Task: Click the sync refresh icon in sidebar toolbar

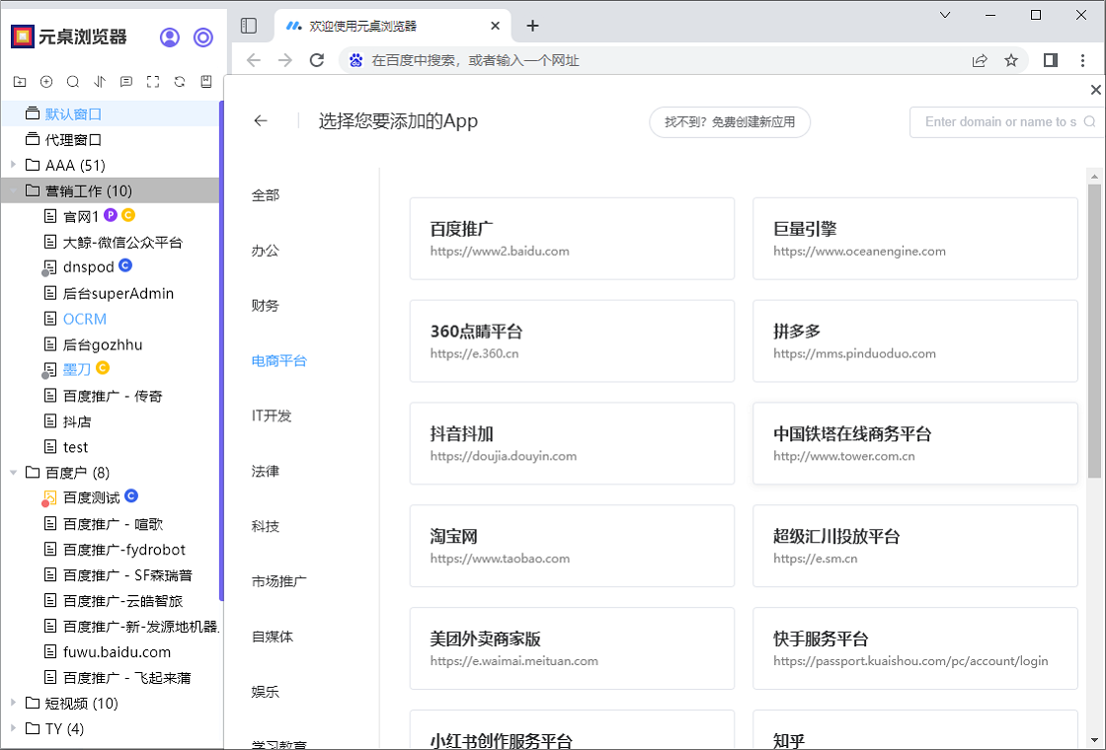Action: [x=180, y=82]
